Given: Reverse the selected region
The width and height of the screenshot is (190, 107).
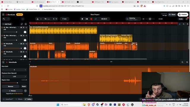Looking at the screenshot, I should 11,86.
